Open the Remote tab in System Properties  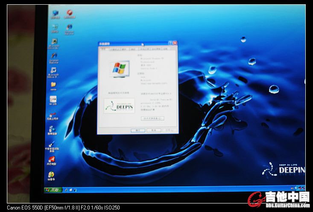point(165,49)
